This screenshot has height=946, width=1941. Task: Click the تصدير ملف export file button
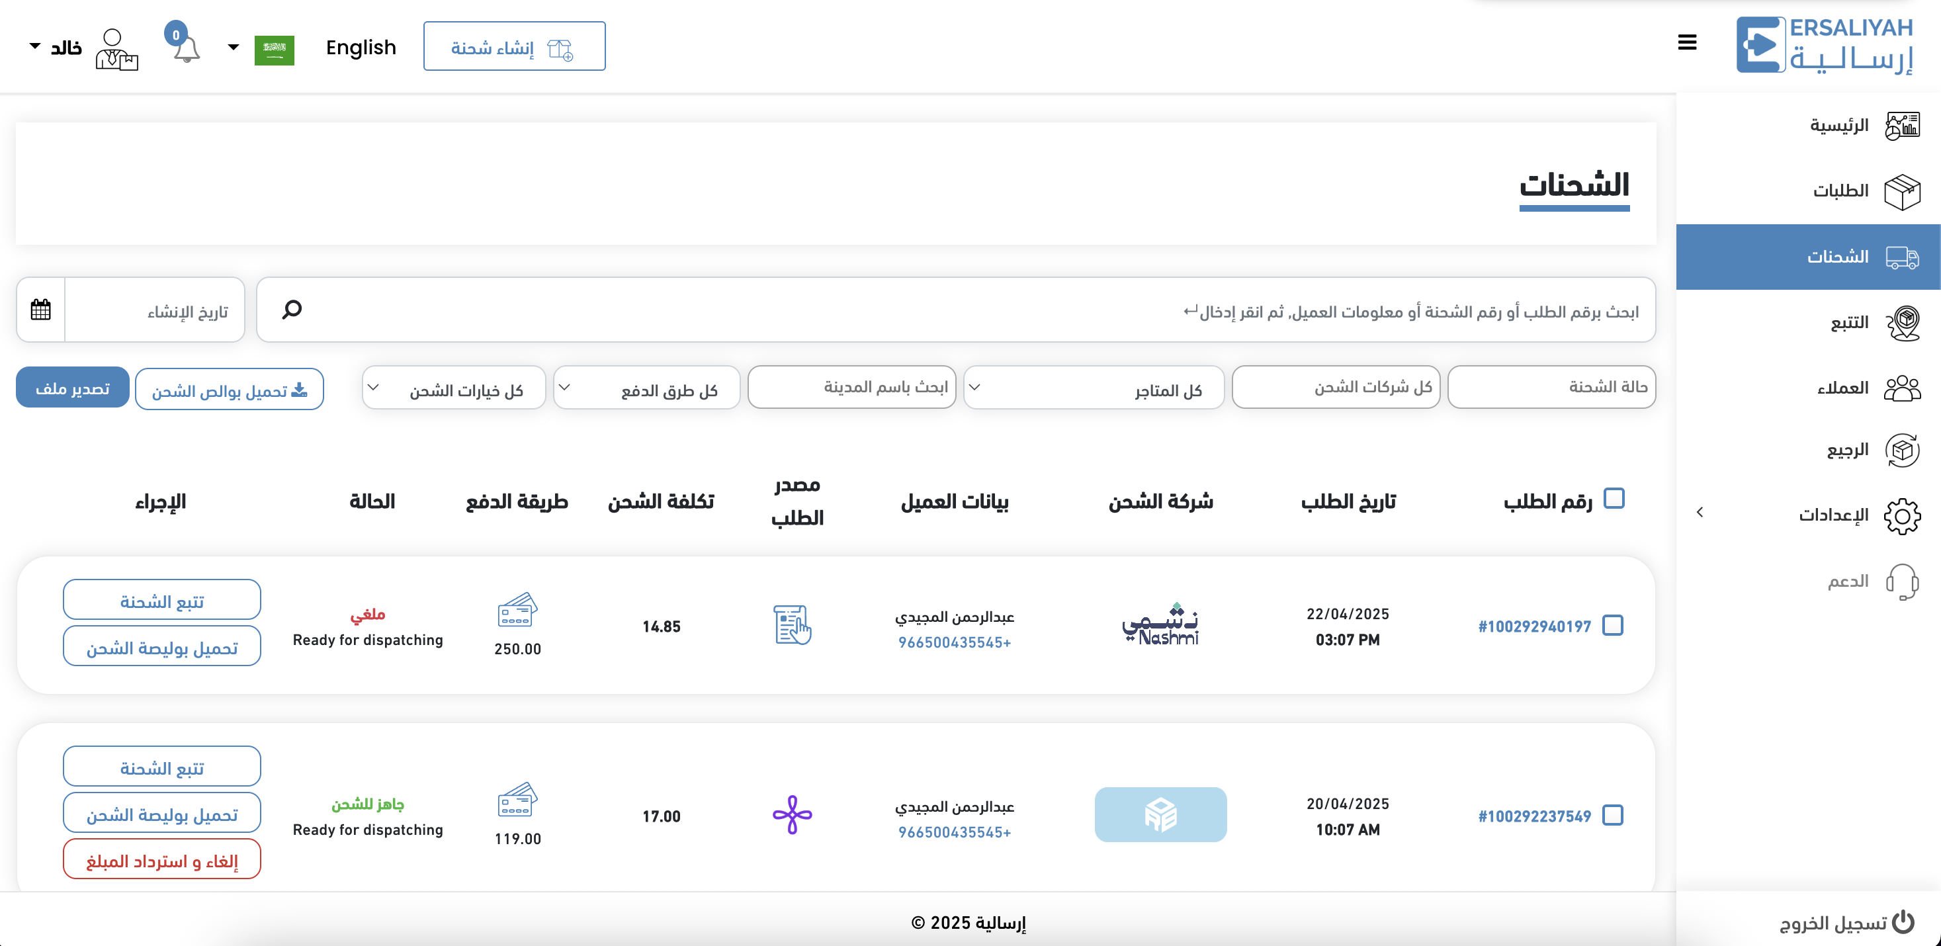pyautogui.click(x=72, y=388)
